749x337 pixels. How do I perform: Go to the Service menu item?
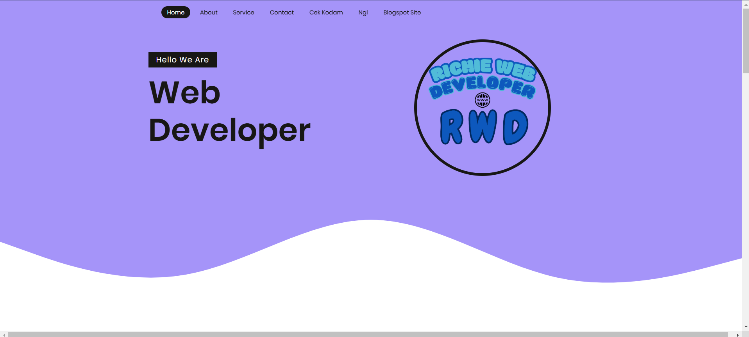243,12
